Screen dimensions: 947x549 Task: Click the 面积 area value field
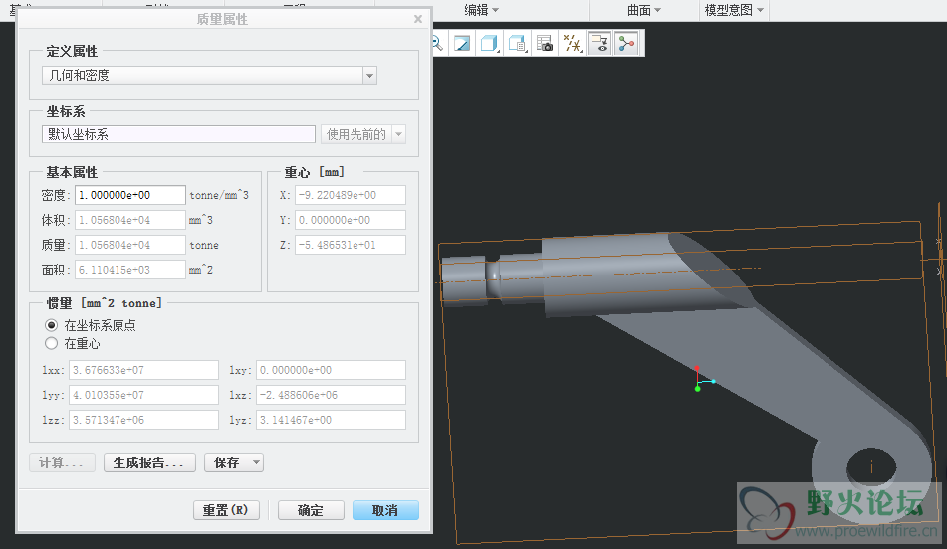click(129, 270)
